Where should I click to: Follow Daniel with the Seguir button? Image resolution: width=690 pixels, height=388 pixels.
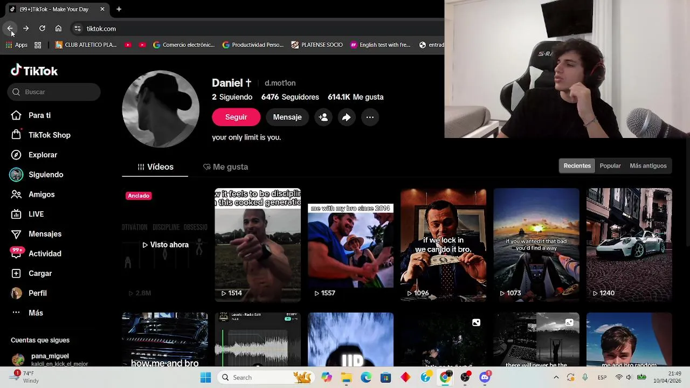coord(236,117)
